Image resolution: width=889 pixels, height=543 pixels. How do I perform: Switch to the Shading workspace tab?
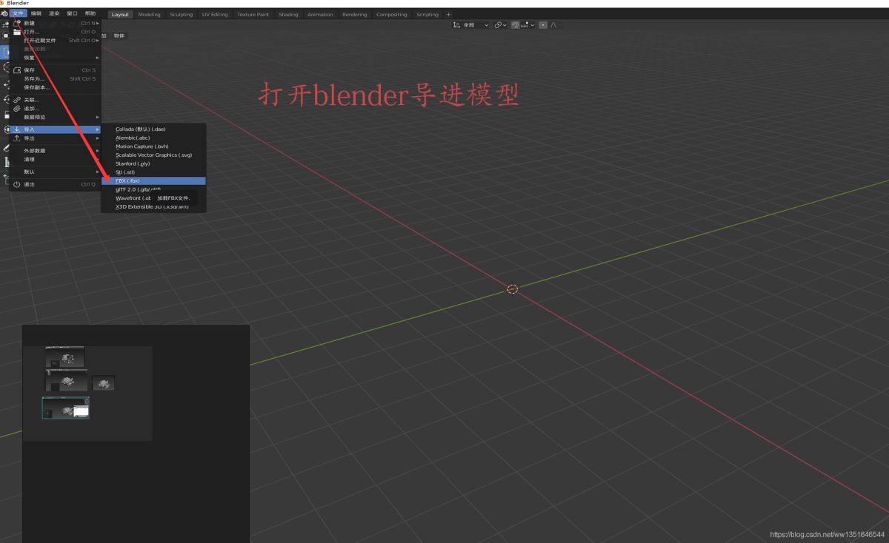(x=288, y=14)
